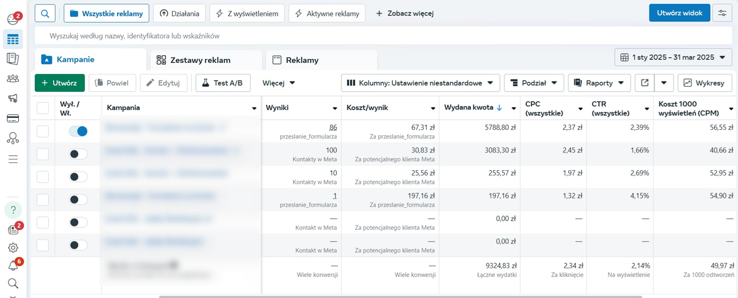Expand the Więcej dropdown

pyautogui.click(x=279, y=83)
